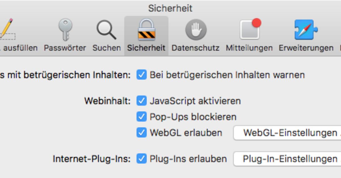Uncheck the Plug-Ins erlauben checkbox
The height and width of the screenshot is (178, 341).
tap(142, 159)
